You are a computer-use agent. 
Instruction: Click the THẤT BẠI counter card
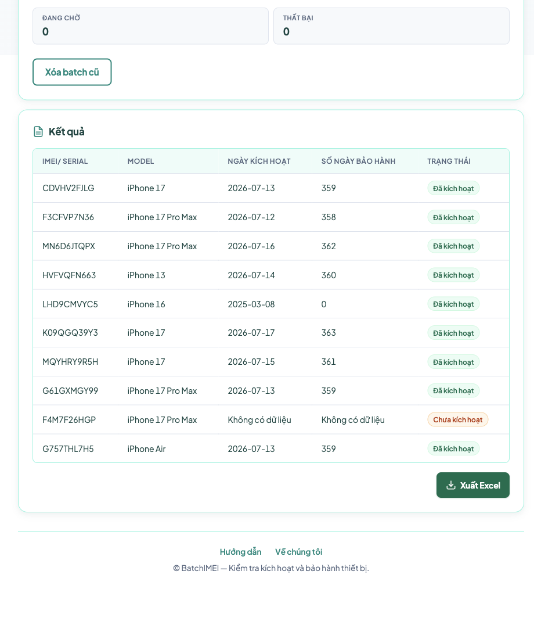pos(391,26)
